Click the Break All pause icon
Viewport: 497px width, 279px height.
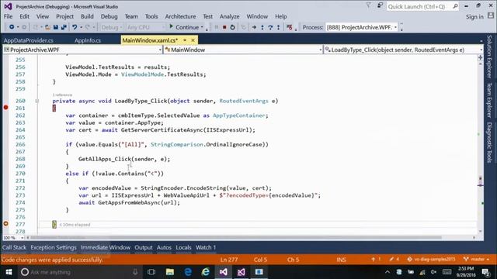tap(217, 27)
